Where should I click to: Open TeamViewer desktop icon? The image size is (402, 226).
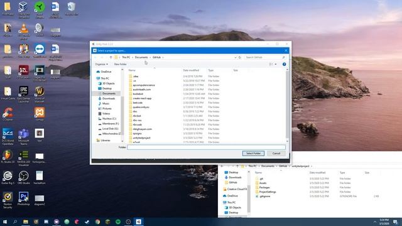coord(40,51)
